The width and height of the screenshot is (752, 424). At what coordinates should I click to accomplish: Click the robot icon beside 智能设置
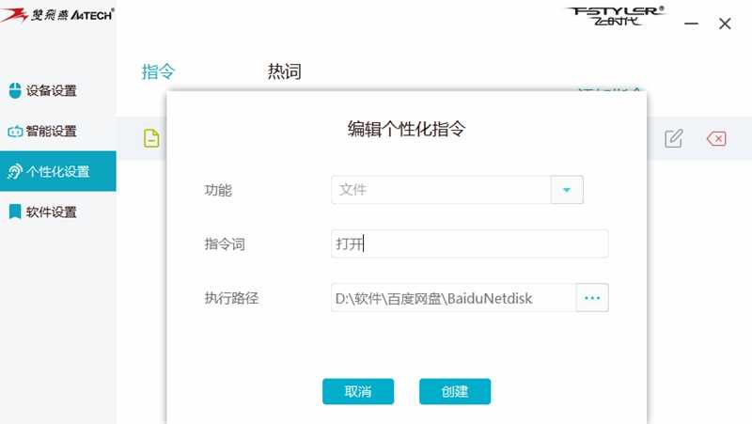(x=15, y=131)
